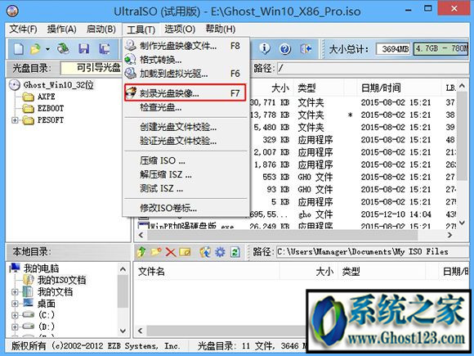The width and height of the screenshot is (474, 356).
Task: Click the red X delete icon
Action: tap(171, 252)
